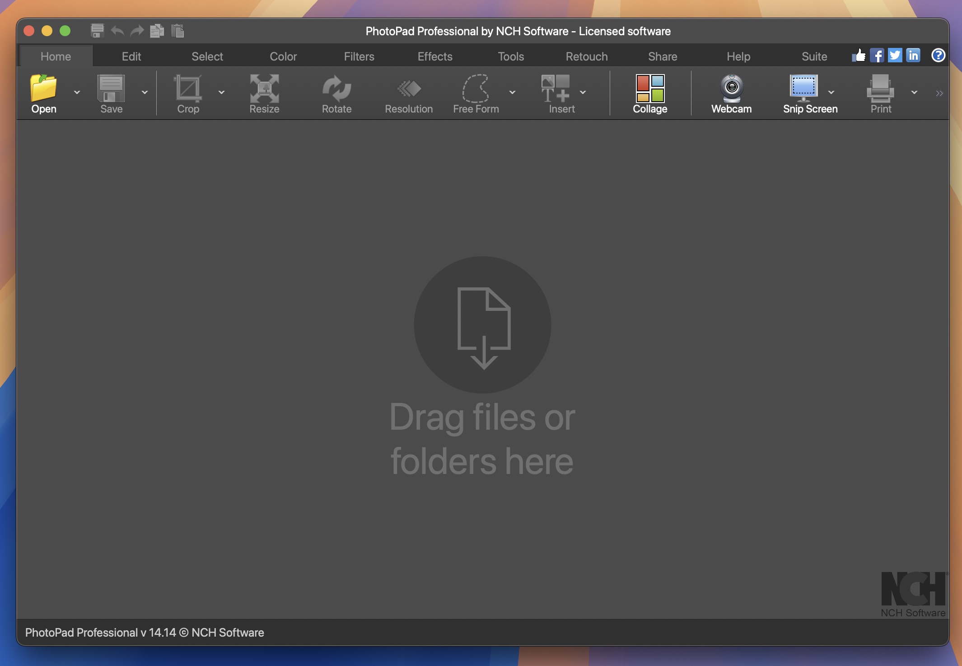Image resolution: width=962 pixels, height=666 pixels.
Task: Expand the Insert dropdown arrow
Action: [583, 92]
